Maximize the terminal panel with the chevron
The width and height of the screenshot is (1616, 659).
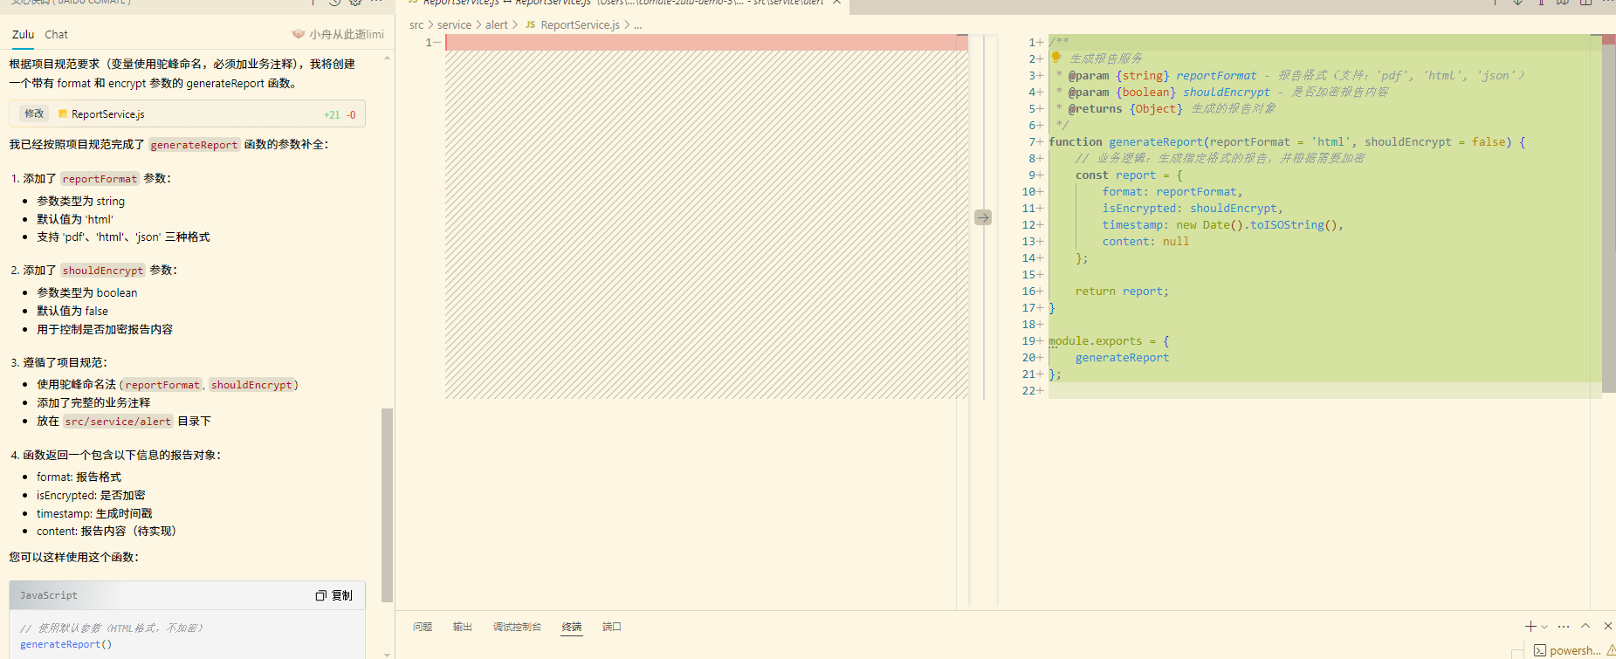pos(1585,627)
